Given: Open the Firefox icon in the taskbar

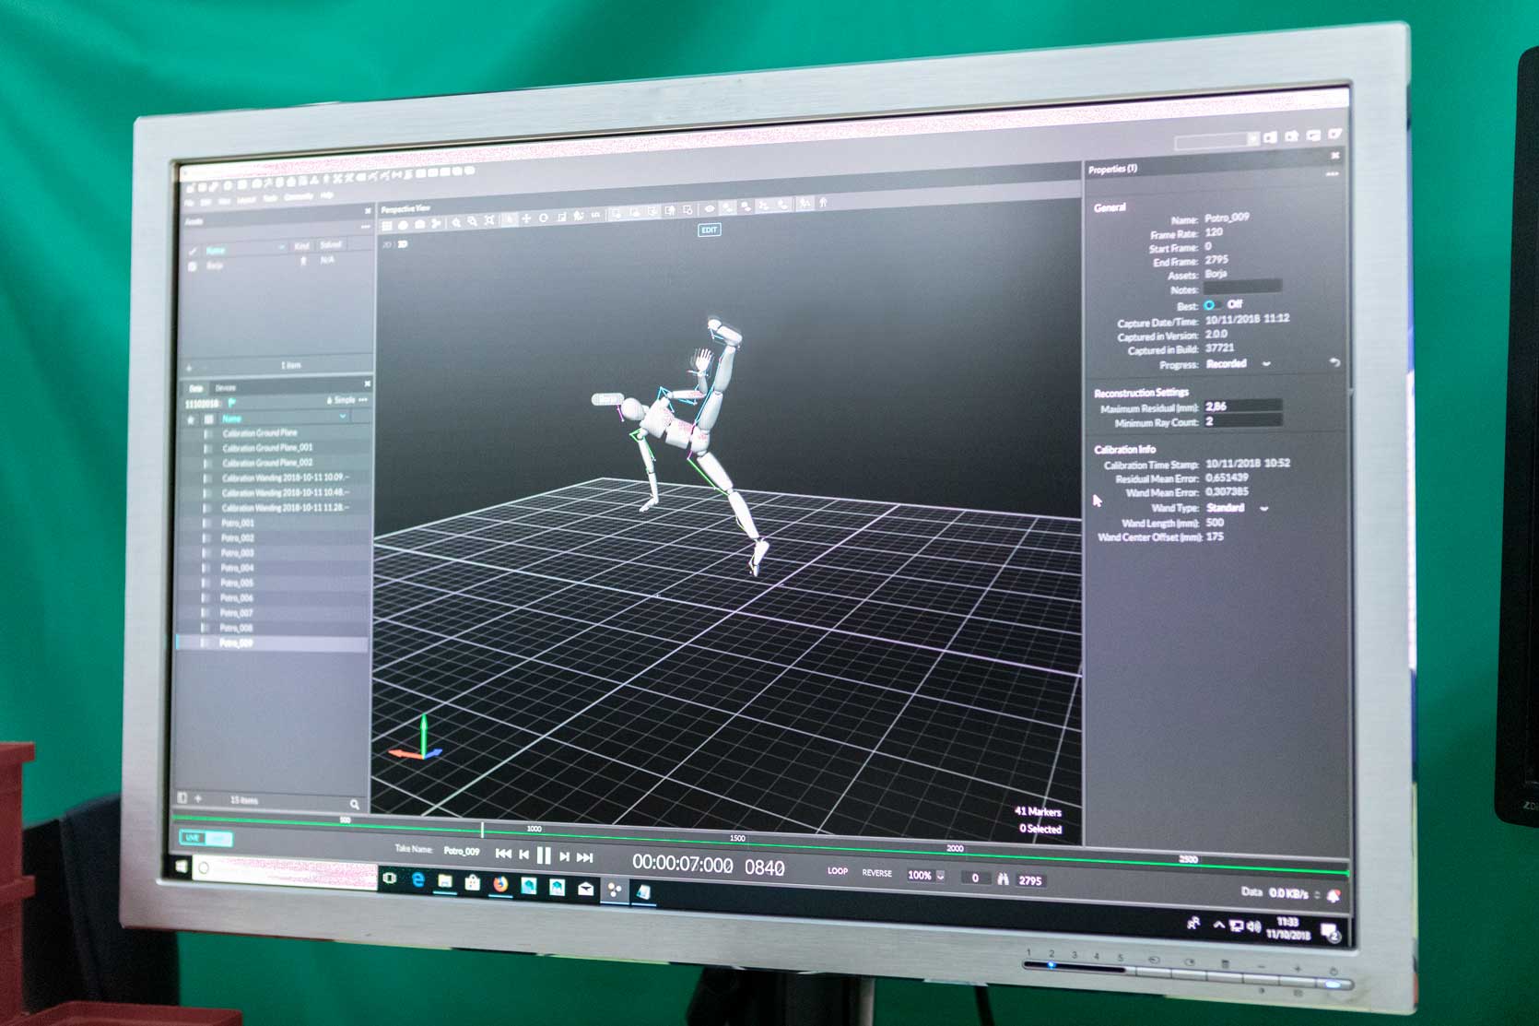Looking at the screenshot, I should (500, 883).
